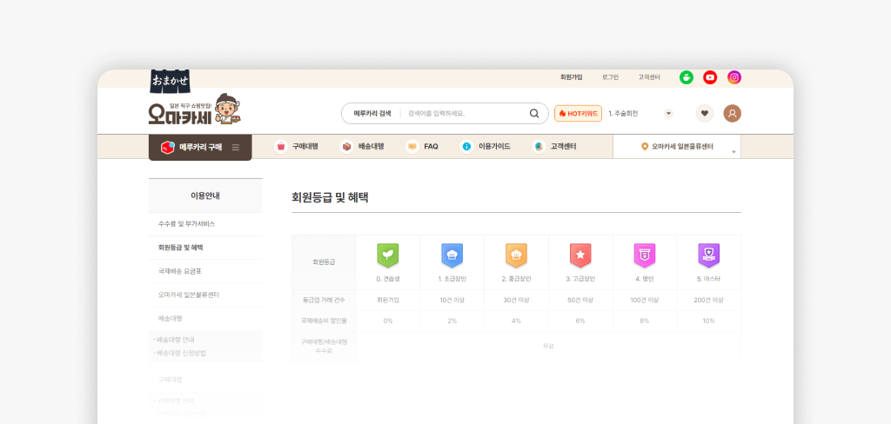This screenshot has height=424, width=891.
Task: Click the HOT키워드 button
Action: pyautogui.click(x=578, y=114)
